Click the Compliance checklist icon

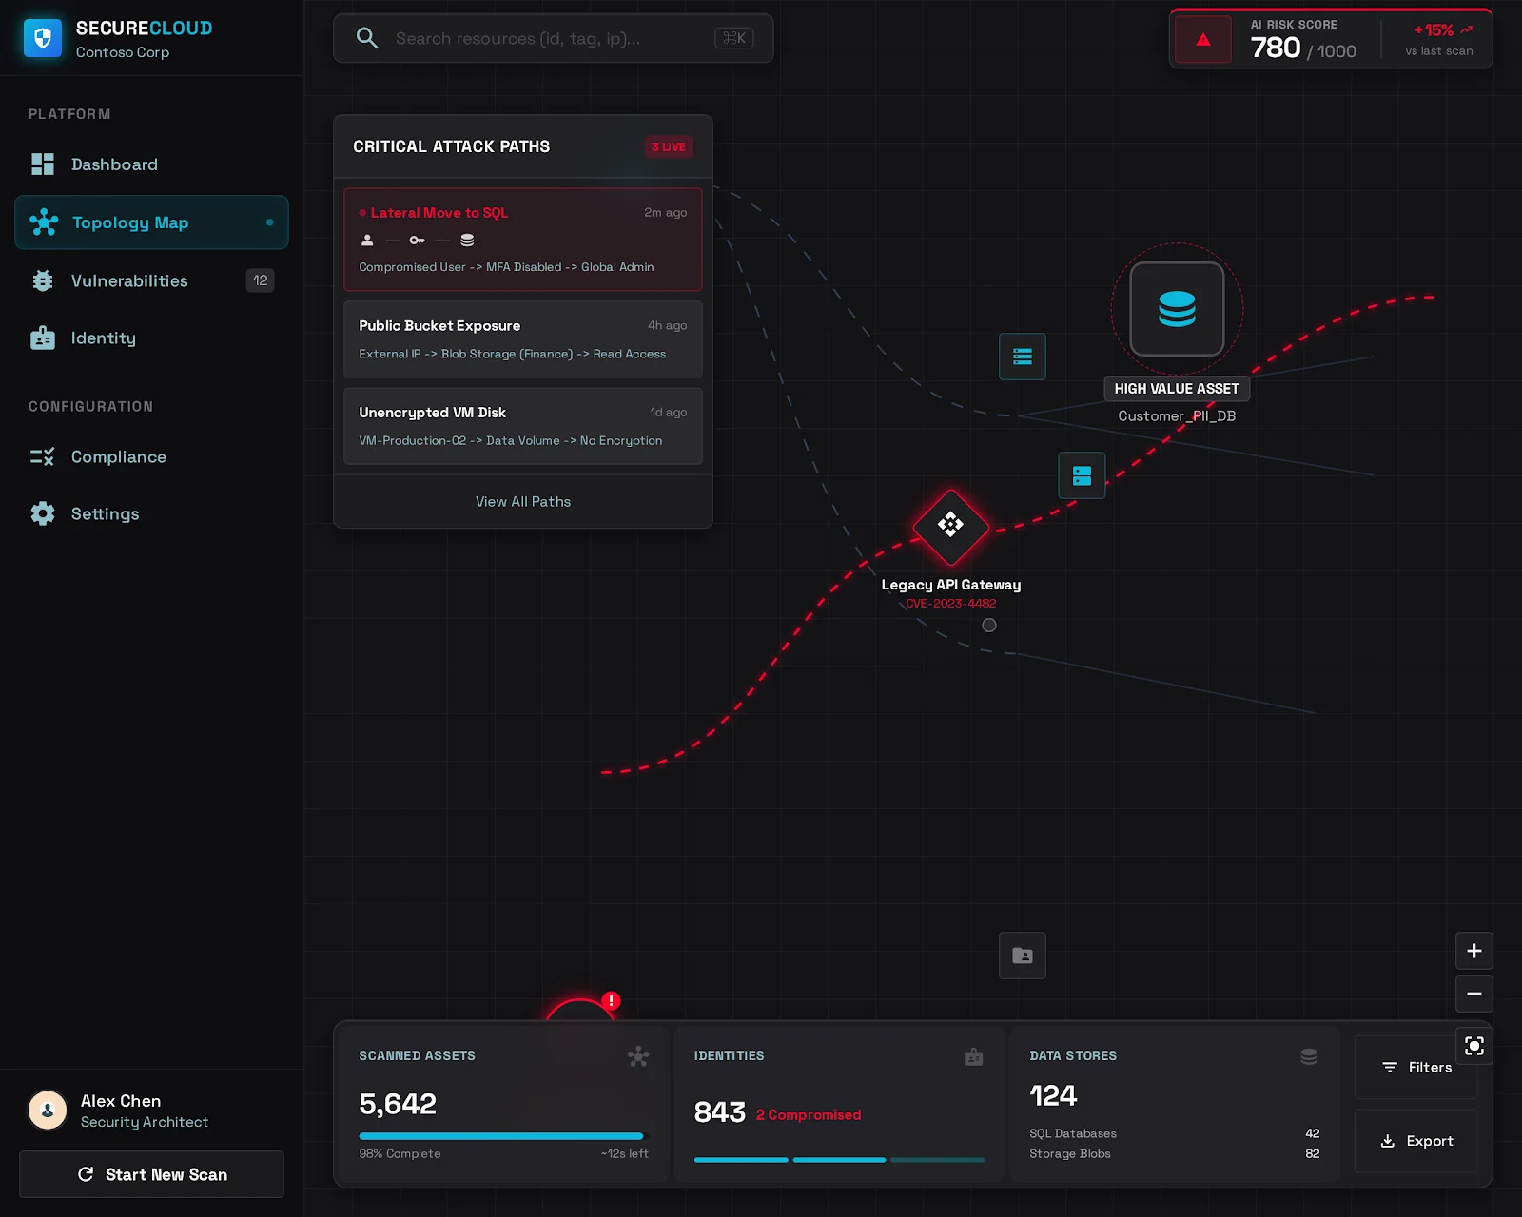pos(43,457)
